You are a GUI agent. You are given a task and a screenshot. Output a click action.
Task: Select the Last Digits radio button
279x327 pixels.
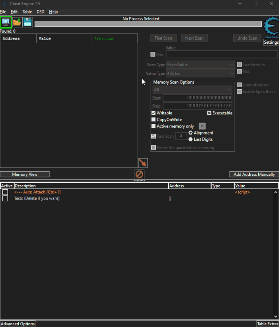pyautogui.click(x=190, y=139)
